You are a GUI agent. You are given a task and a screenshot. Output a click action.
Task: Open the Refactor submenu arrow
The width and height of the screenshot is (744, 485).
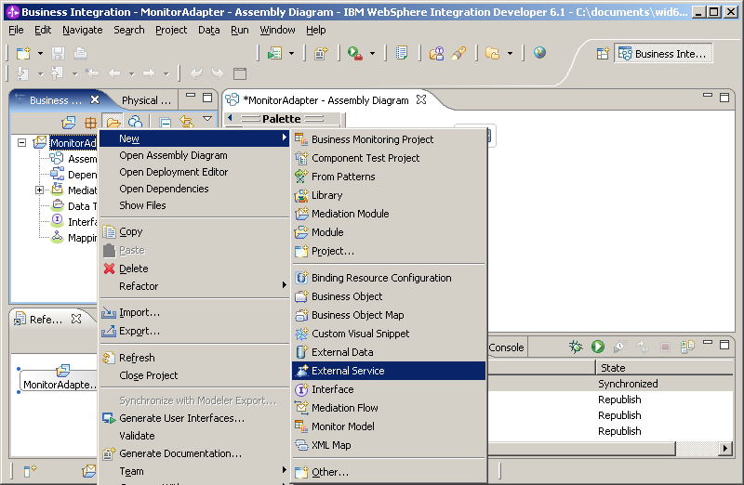pyautogui.click(x=284, y=285)
